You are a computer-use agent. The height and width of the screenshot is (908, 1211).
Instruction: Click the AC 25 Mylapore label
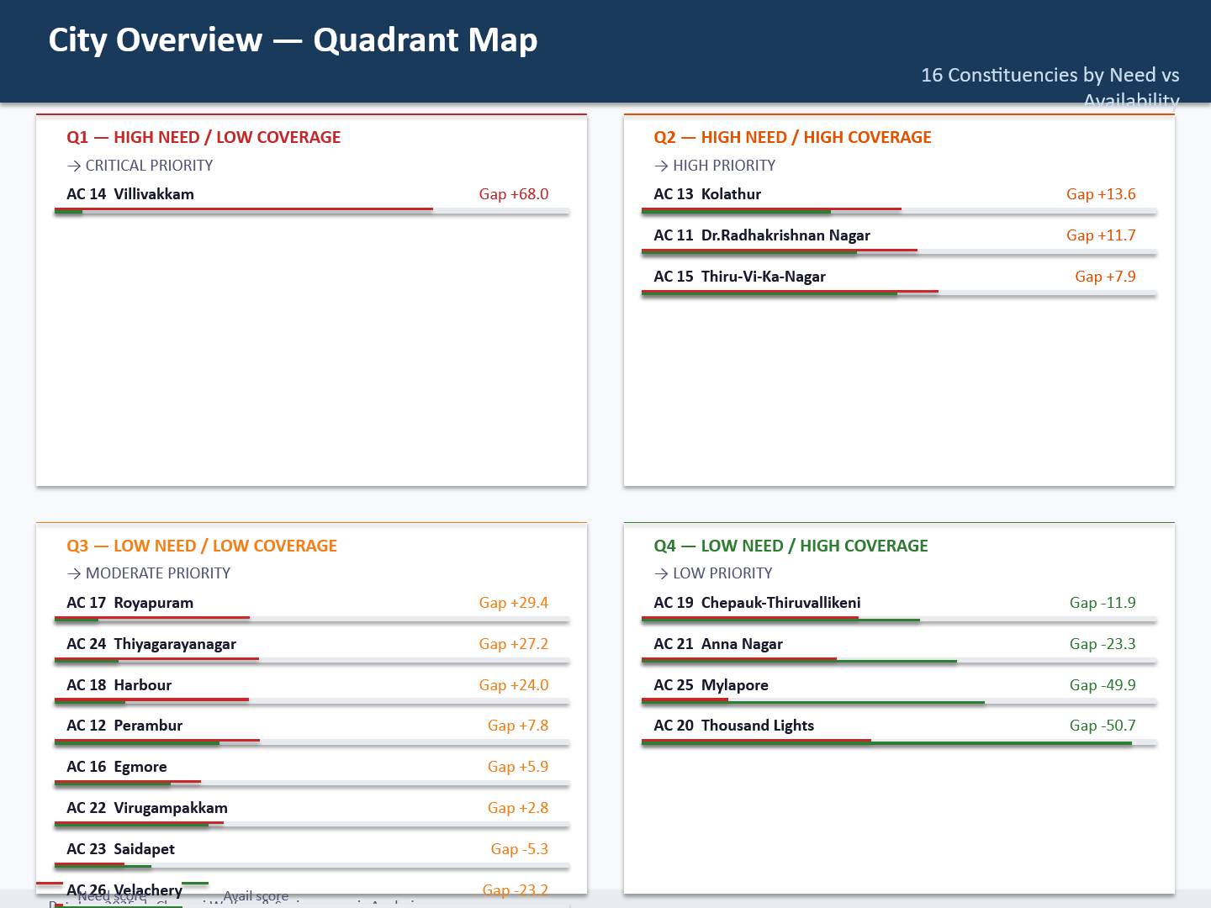coord(711,686)
